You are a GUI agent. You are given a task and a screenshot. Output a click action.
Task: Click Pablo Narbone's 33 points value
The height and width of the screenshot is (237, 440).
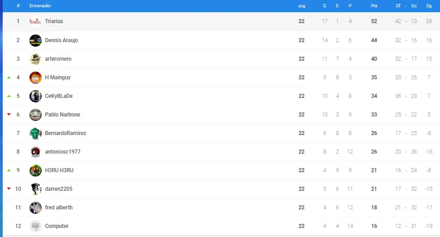point(374,115)
